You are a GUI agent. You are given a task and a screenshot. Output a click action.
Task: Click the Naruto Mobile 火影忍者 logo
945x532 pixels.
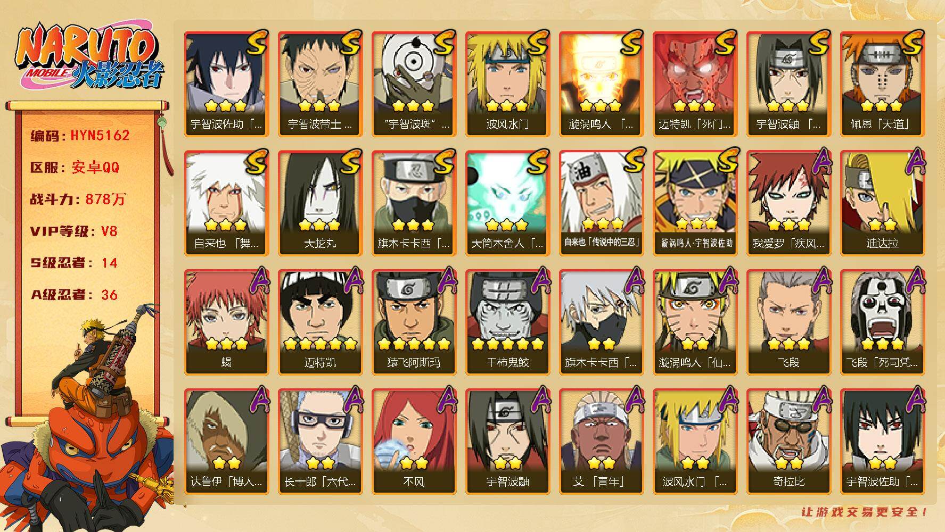(x=89, y=57)
